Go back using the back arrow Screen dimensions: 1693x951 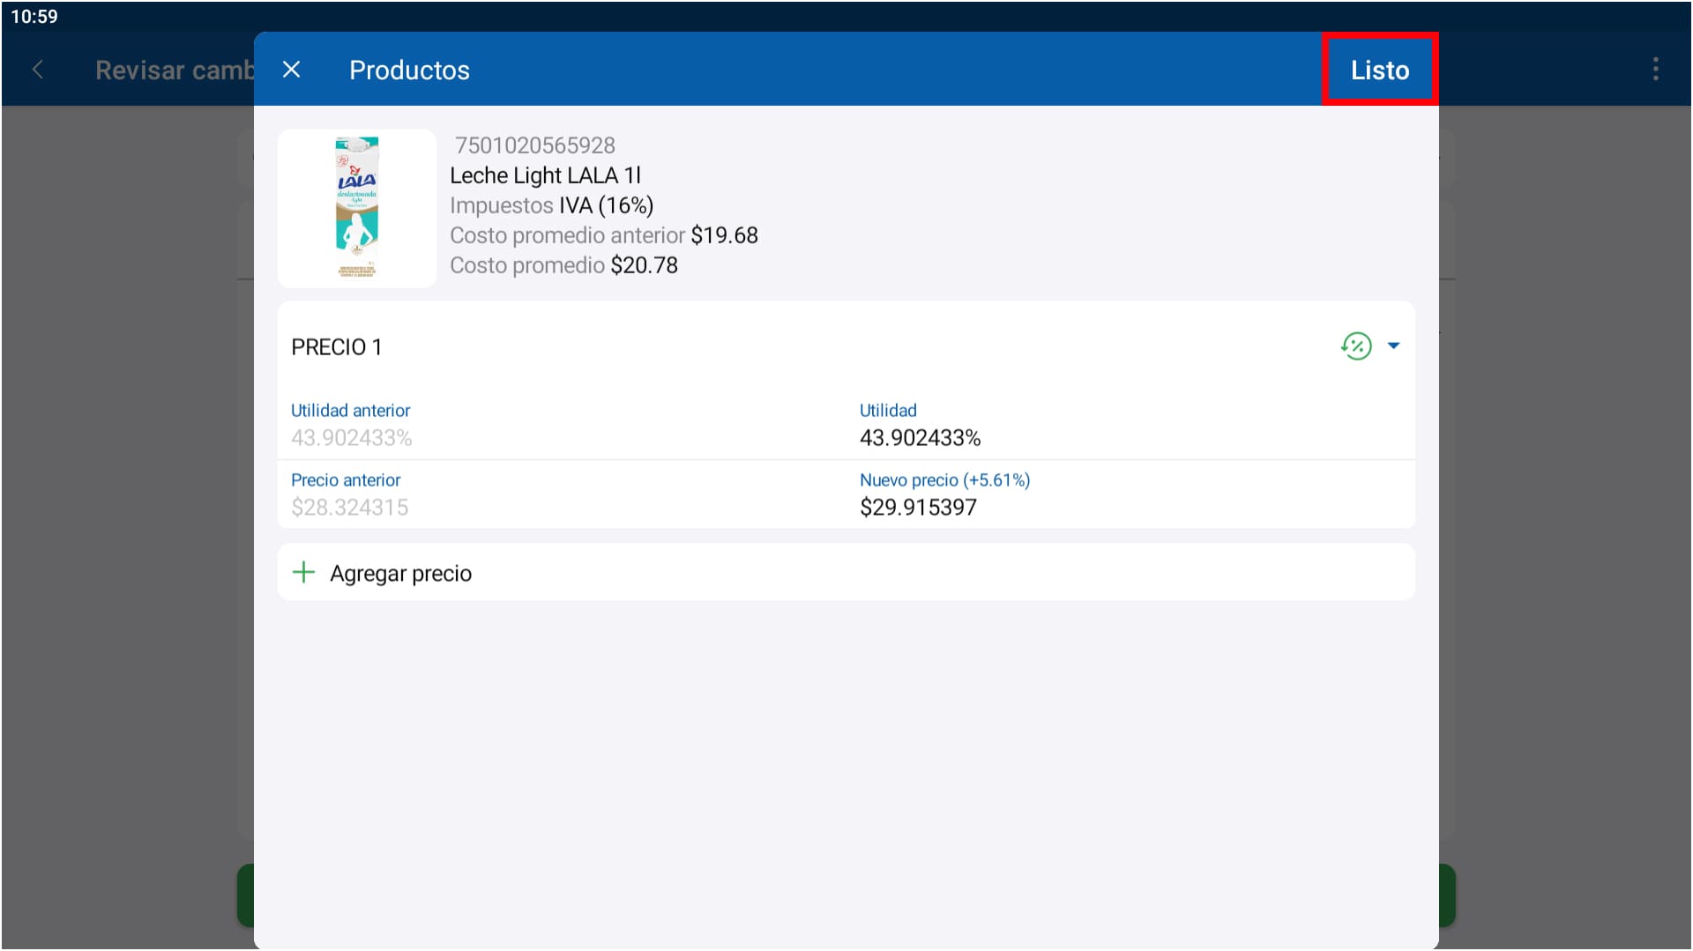point(38,70)
